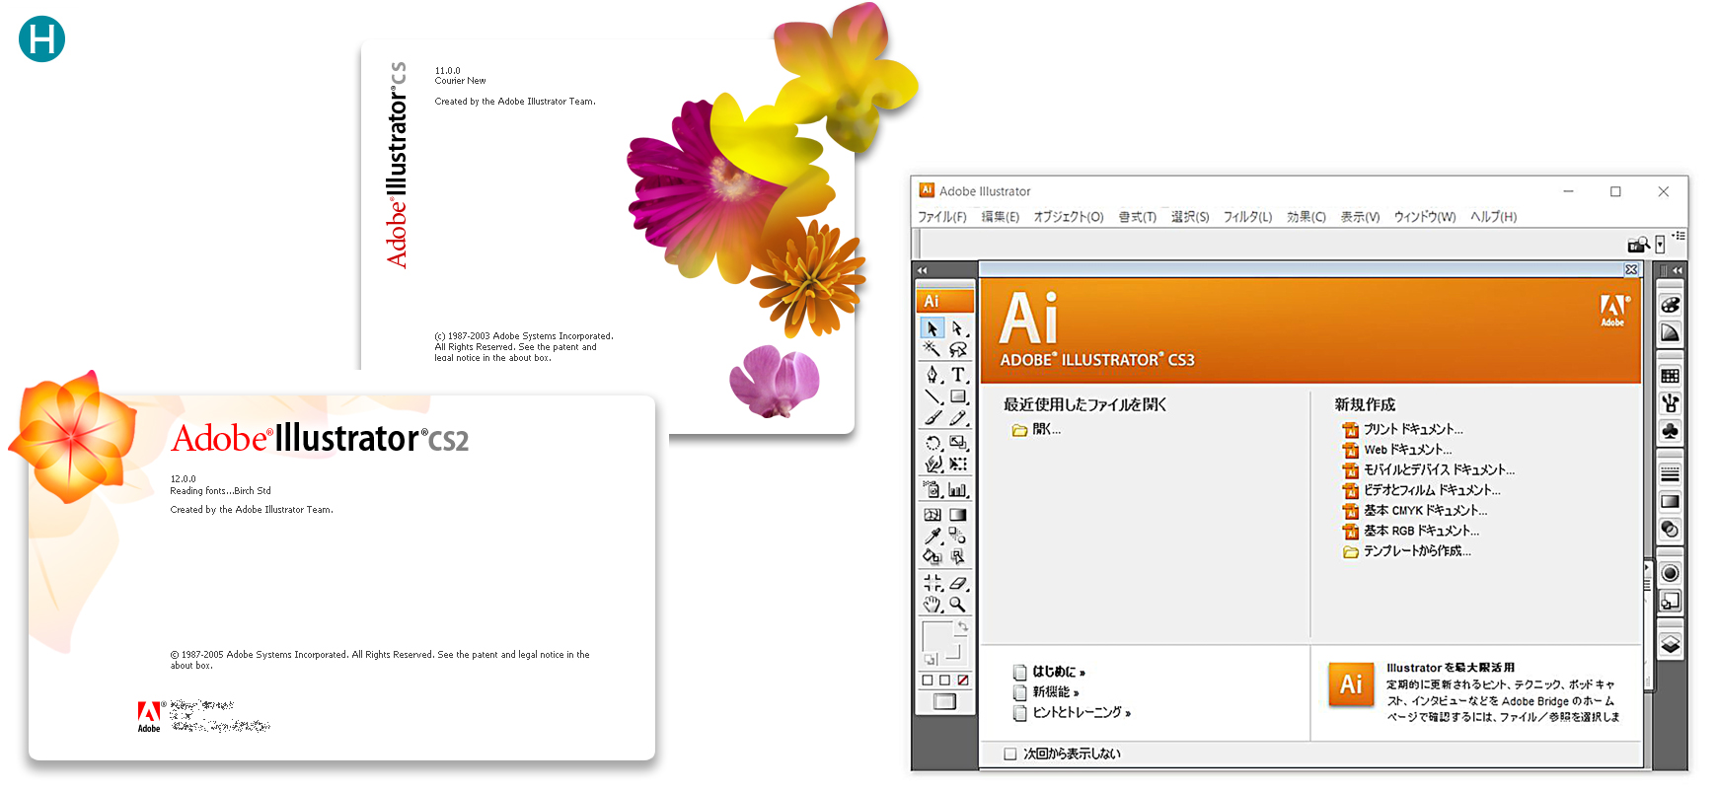The width and height of the screenshot is (1717, 789).
Task: Open the Color Guide panel icon
Action: pos(1670,332)
